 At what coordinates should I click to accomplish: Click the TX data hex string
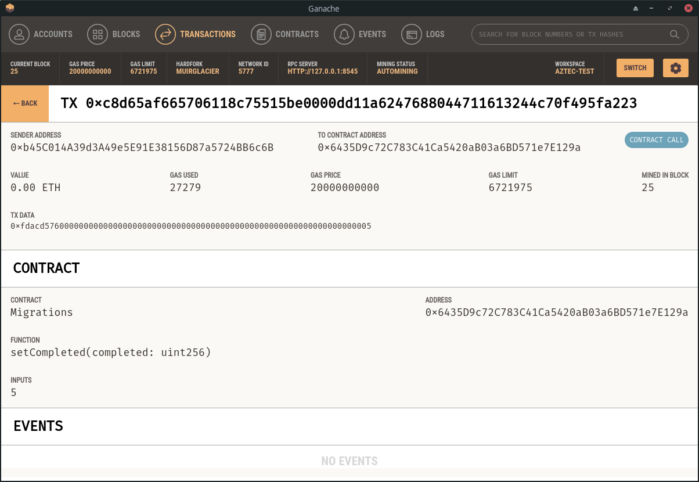pos(191,226)
